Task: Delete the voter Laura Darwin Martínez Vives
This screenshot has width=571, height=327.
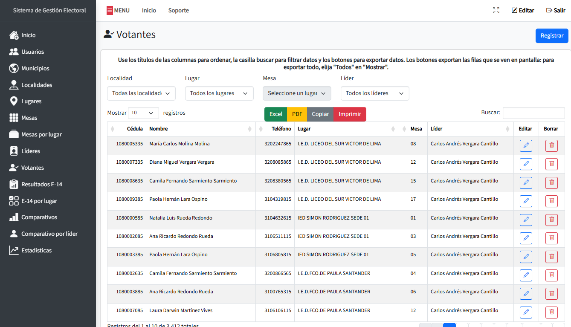Action: (x=551, y=313)
